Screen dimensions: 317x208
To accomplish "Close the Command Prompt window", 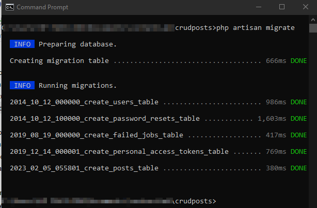I will pos(306,7).
